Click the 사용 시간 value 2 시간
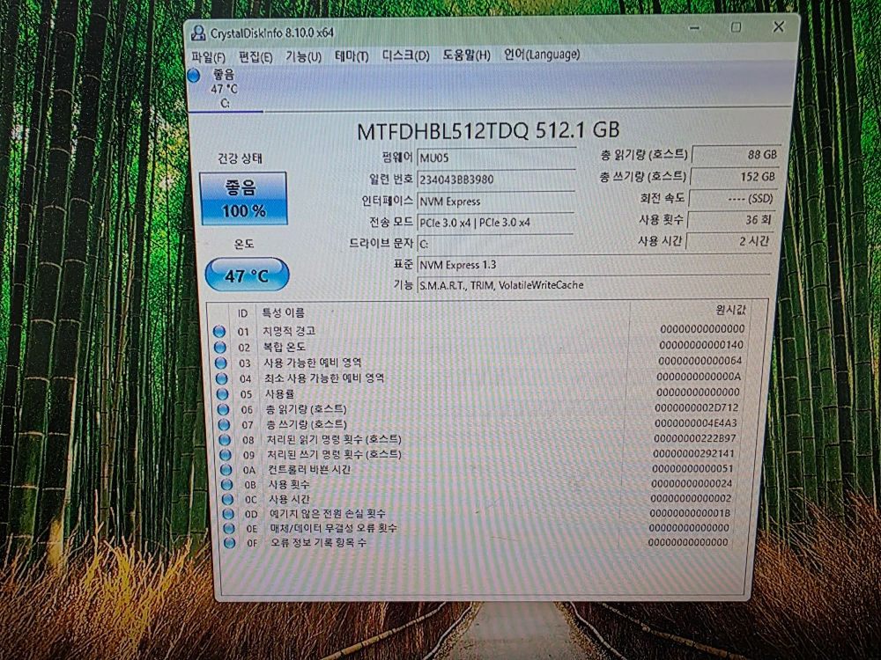 (729, 241)
